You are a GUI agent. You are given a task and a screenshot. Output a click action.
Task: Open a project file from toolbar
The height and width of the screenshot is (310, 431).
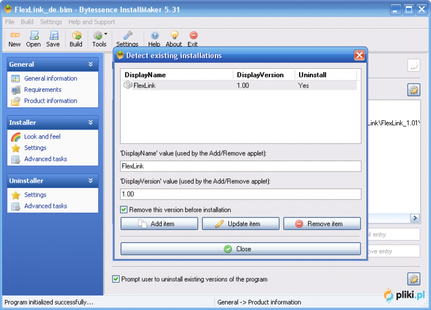[34, 35]
